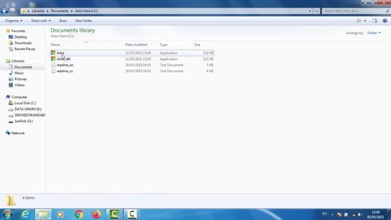Click the Burn toolbar button
Image resolution: width=391 pixels, height=220 pixels.
63,21
